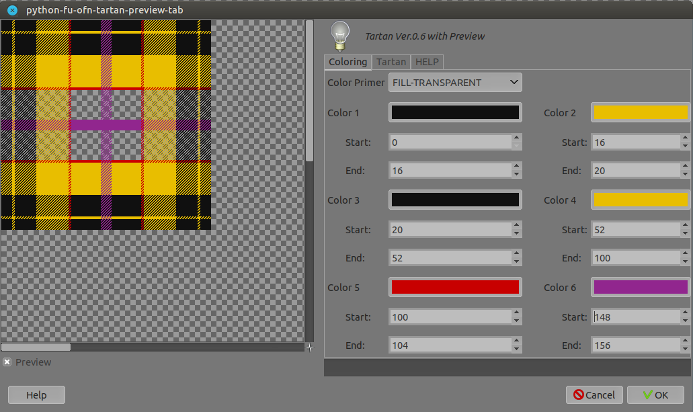Viewport: 693px width, 412px height.
Task: Click the Color 2 End field
Action: [x=636, y=171]
